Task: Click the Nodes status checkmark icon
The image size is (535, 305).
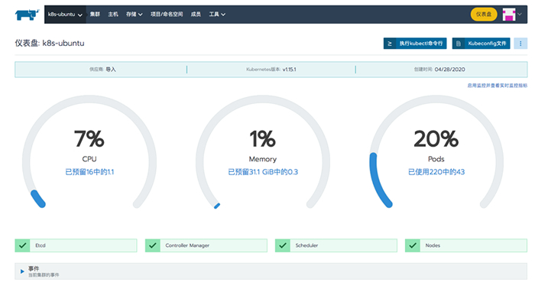Action: point(413,245)
